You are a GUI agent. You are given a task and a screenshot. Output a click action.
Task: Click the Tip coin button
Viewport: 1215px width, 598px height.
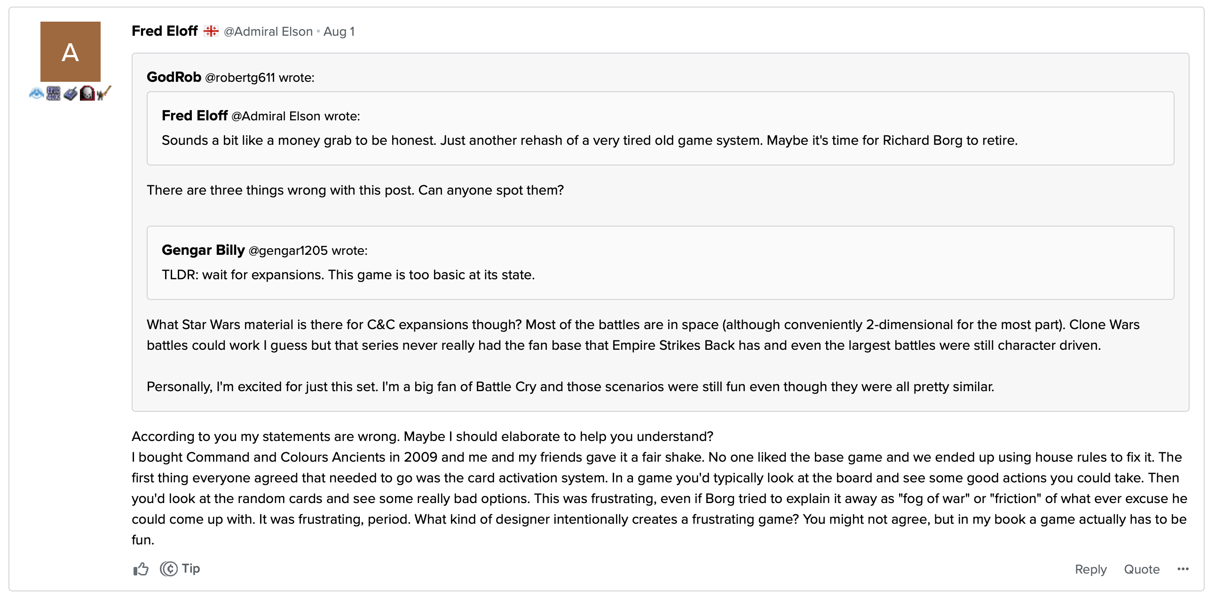click(x=180, y=569)
